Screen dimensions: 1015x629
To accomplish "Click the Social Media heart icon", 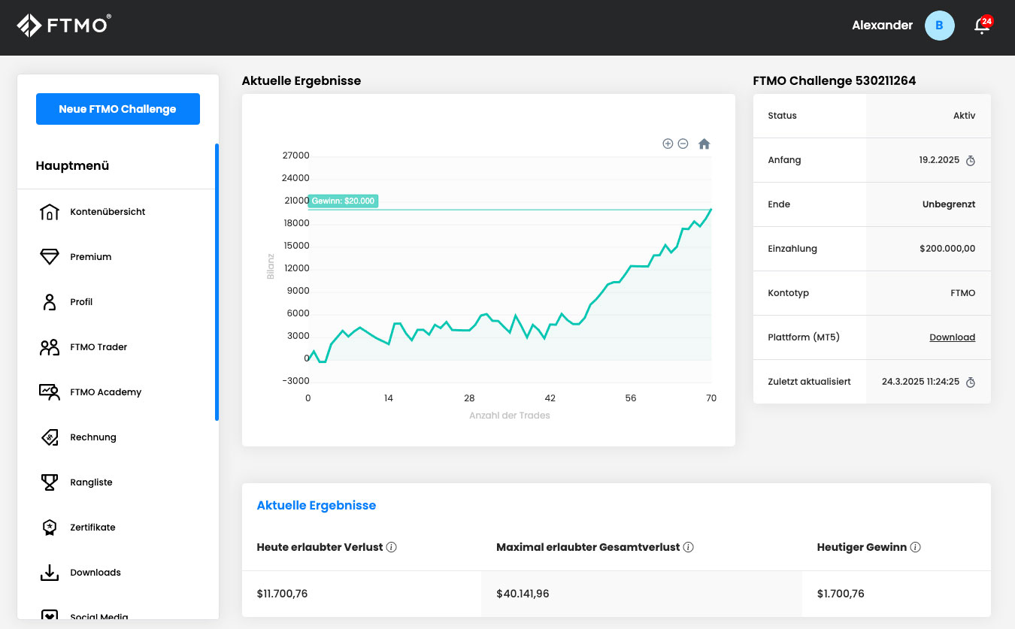I will point(49,616).
